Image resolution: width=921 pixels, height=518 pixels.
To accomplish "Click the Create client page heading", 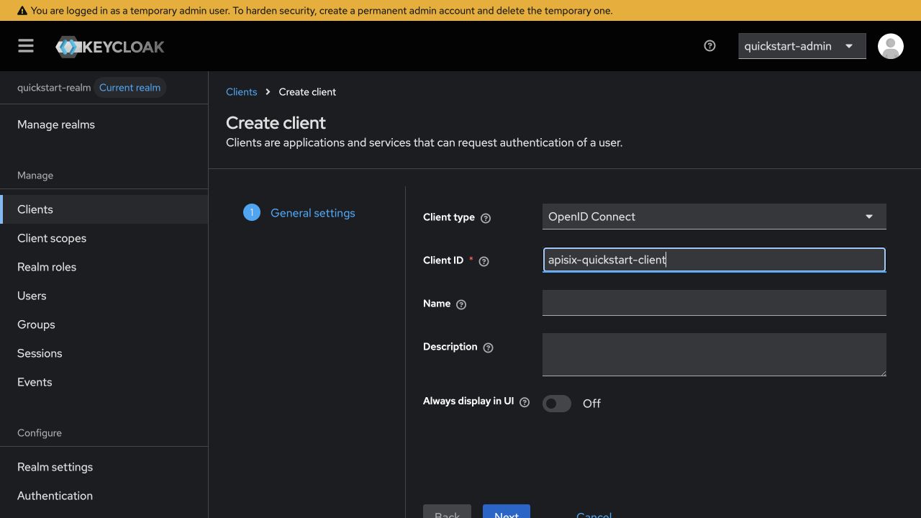I will tap(276, 123).
